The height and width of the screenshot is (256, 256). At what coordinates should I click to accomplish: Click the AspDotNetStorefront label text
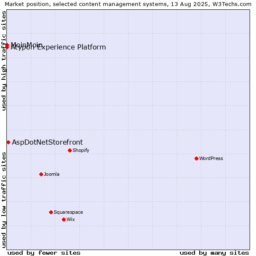tap(47, 143)
